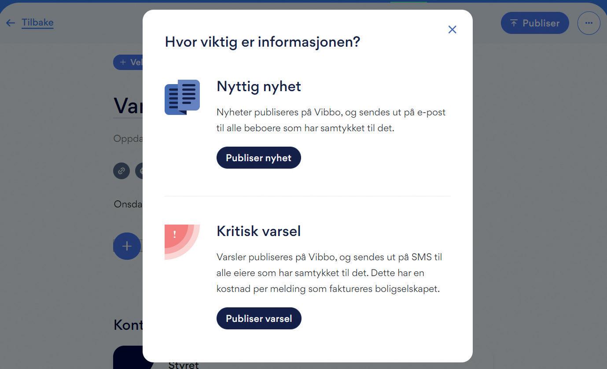Click the Publiser nyhet button
607x369 pixels.
(x=259, y=158)
